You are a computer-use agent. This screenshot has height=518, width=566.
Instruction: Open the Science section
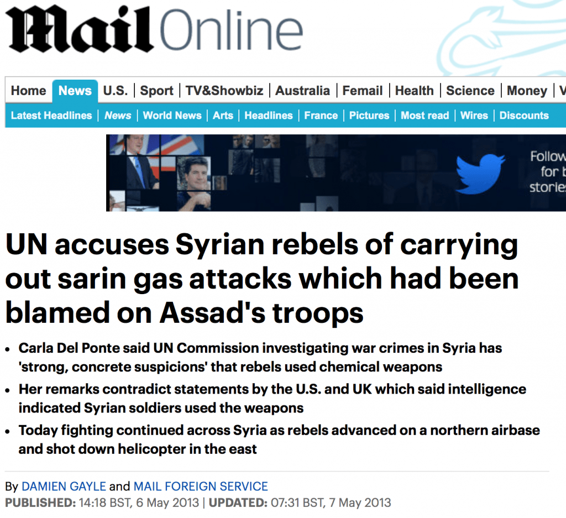pyautogui.click(x=470, y=90)
